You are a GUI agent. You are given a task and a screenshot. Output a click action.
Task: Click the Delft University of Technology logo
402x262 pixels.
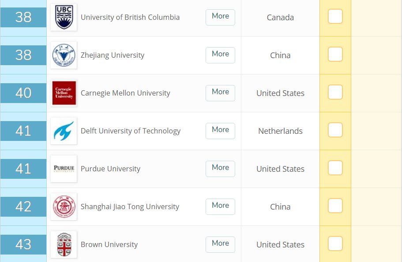(64, 131)
